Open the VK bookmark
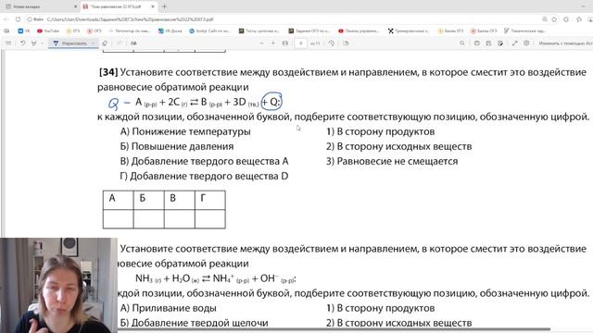The height and width of the screenshot is (333, 593). 24,31
